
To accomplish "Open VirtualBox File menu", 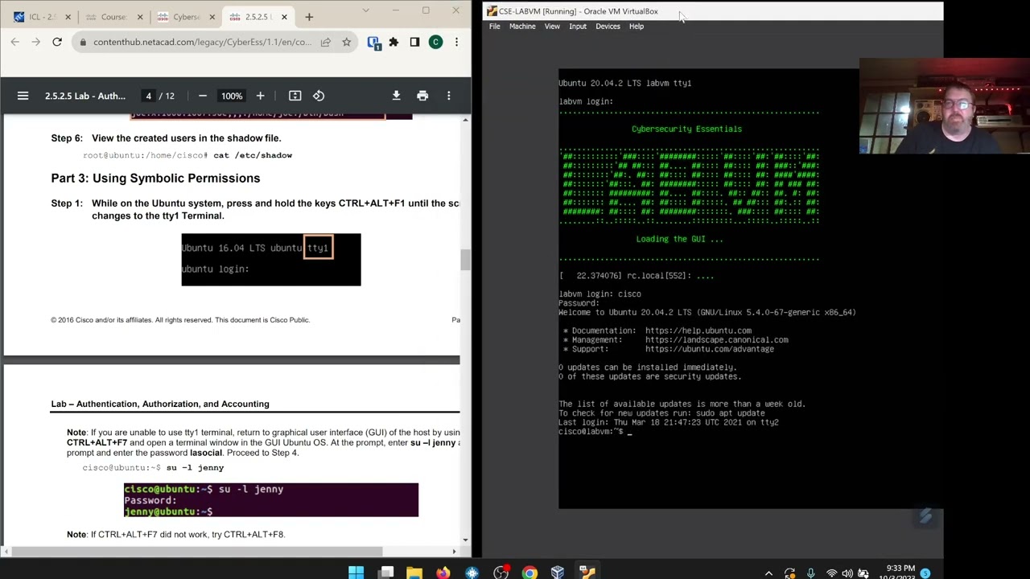I will coord(495,27).
